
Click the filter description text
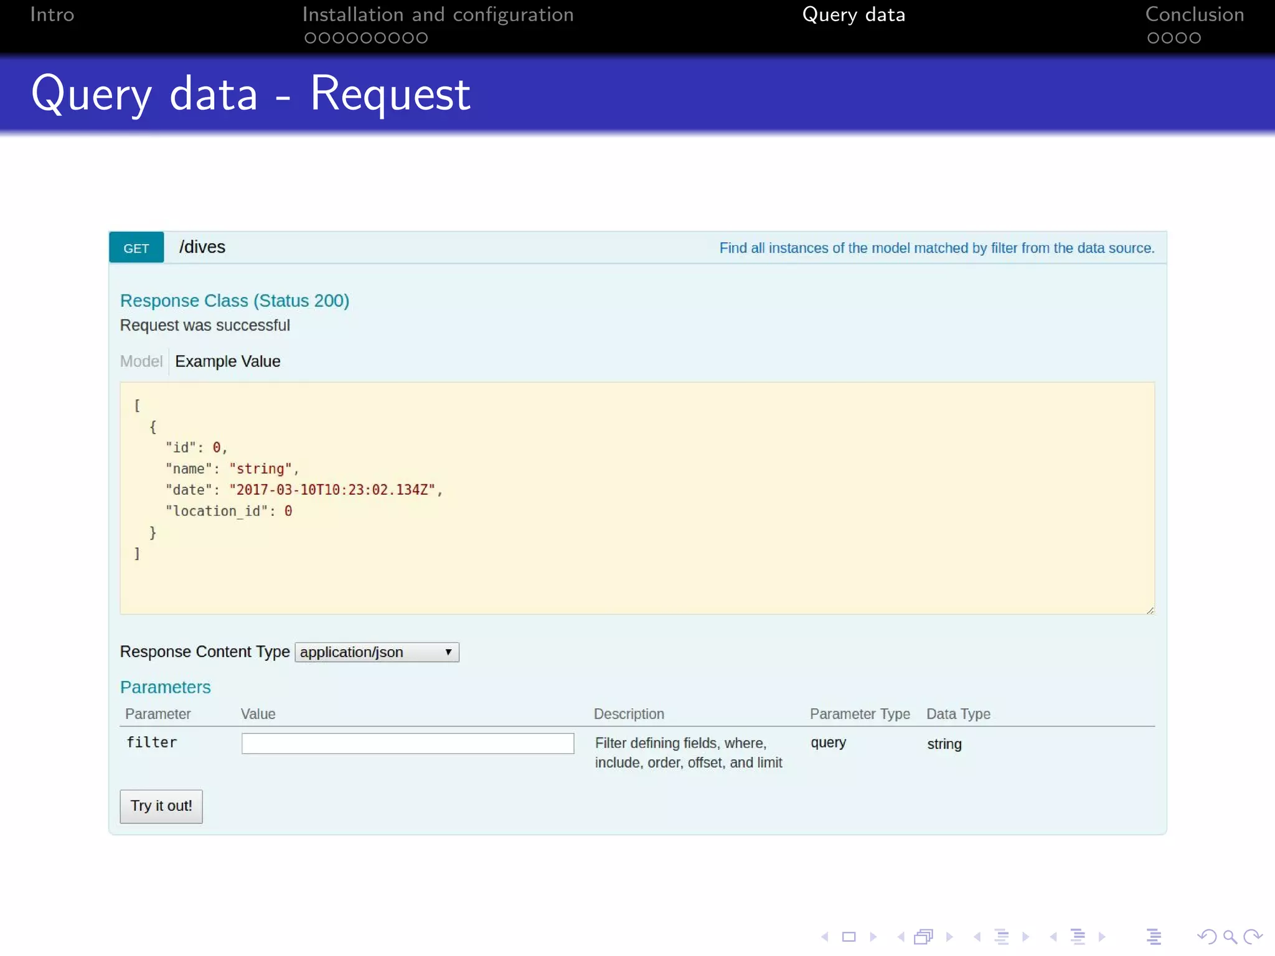point(689,752)
